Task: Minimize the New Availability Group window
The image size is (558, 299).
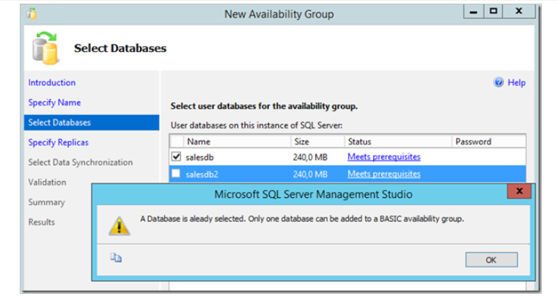Action: pyautogui.click(x=473, y=12)
